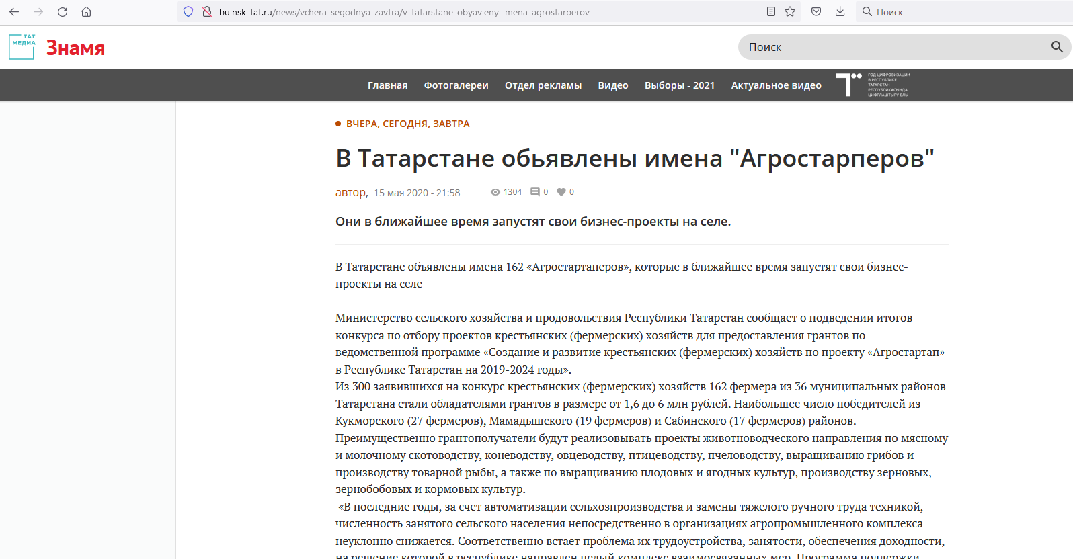1073x559 pixels.
Task: Click the views eye icon
Action: click(x=495, y=192)
